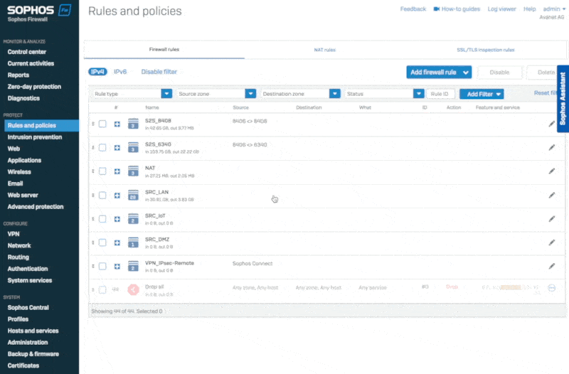Select the Firewall rules tab

pos(164,49)
